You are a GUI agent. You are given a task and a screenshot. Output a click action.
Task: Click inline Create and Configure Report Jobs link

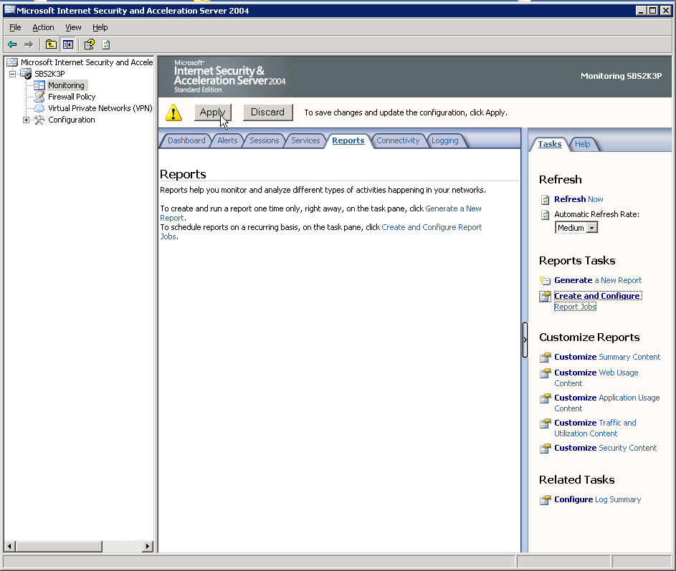point(432,227)
